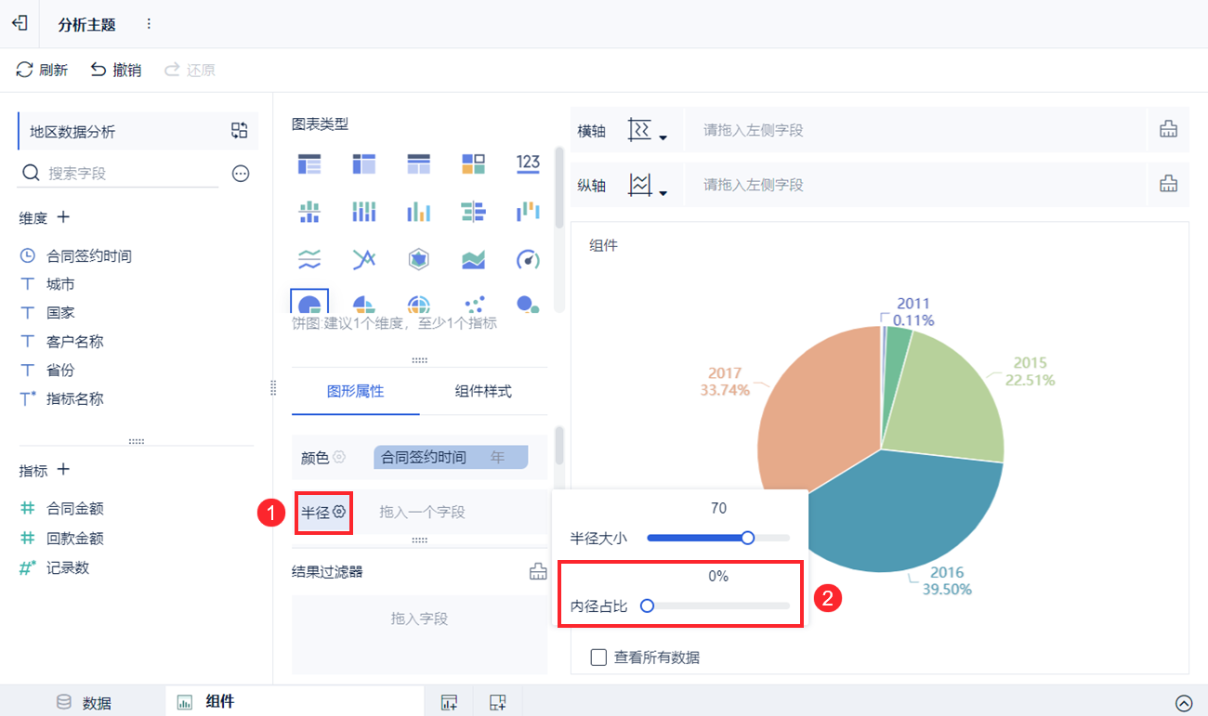Switch to the 图形属性 tab
The width and height of the screenshot is (1208, 716).
(x=356, y=391)
